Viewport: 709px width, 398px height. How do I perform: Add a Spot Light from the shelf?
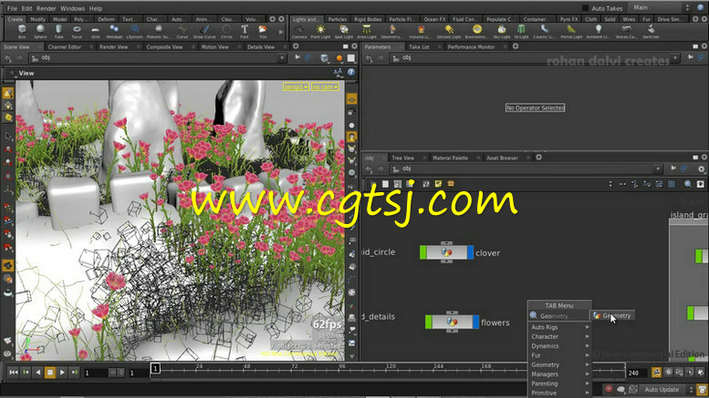344,31
